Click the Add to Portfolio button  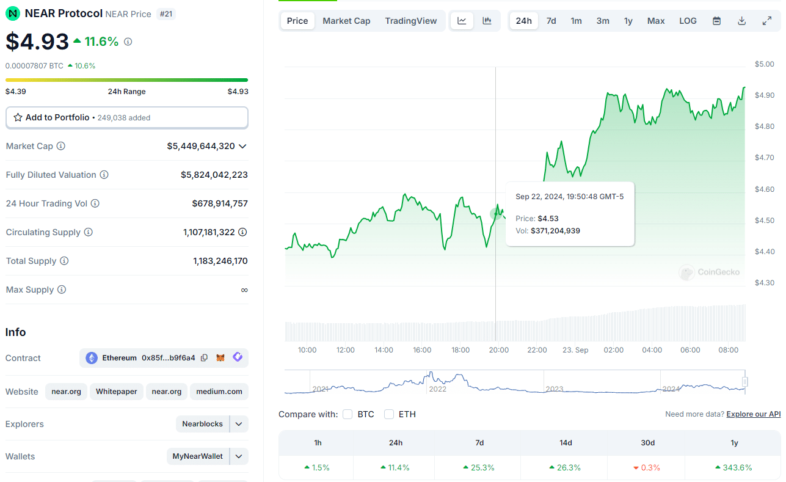[127, 117]
